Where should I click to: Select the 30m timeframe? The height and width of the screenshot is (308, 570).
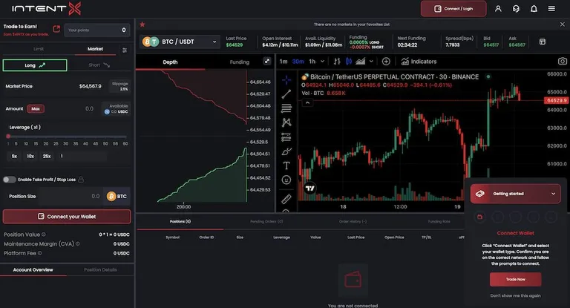pyautogui.click(x=298, y=62)
